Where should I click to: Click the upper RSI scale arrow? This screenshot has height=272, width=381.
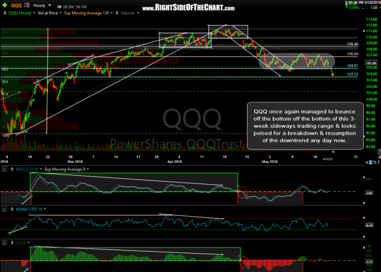tap(364, 217)
